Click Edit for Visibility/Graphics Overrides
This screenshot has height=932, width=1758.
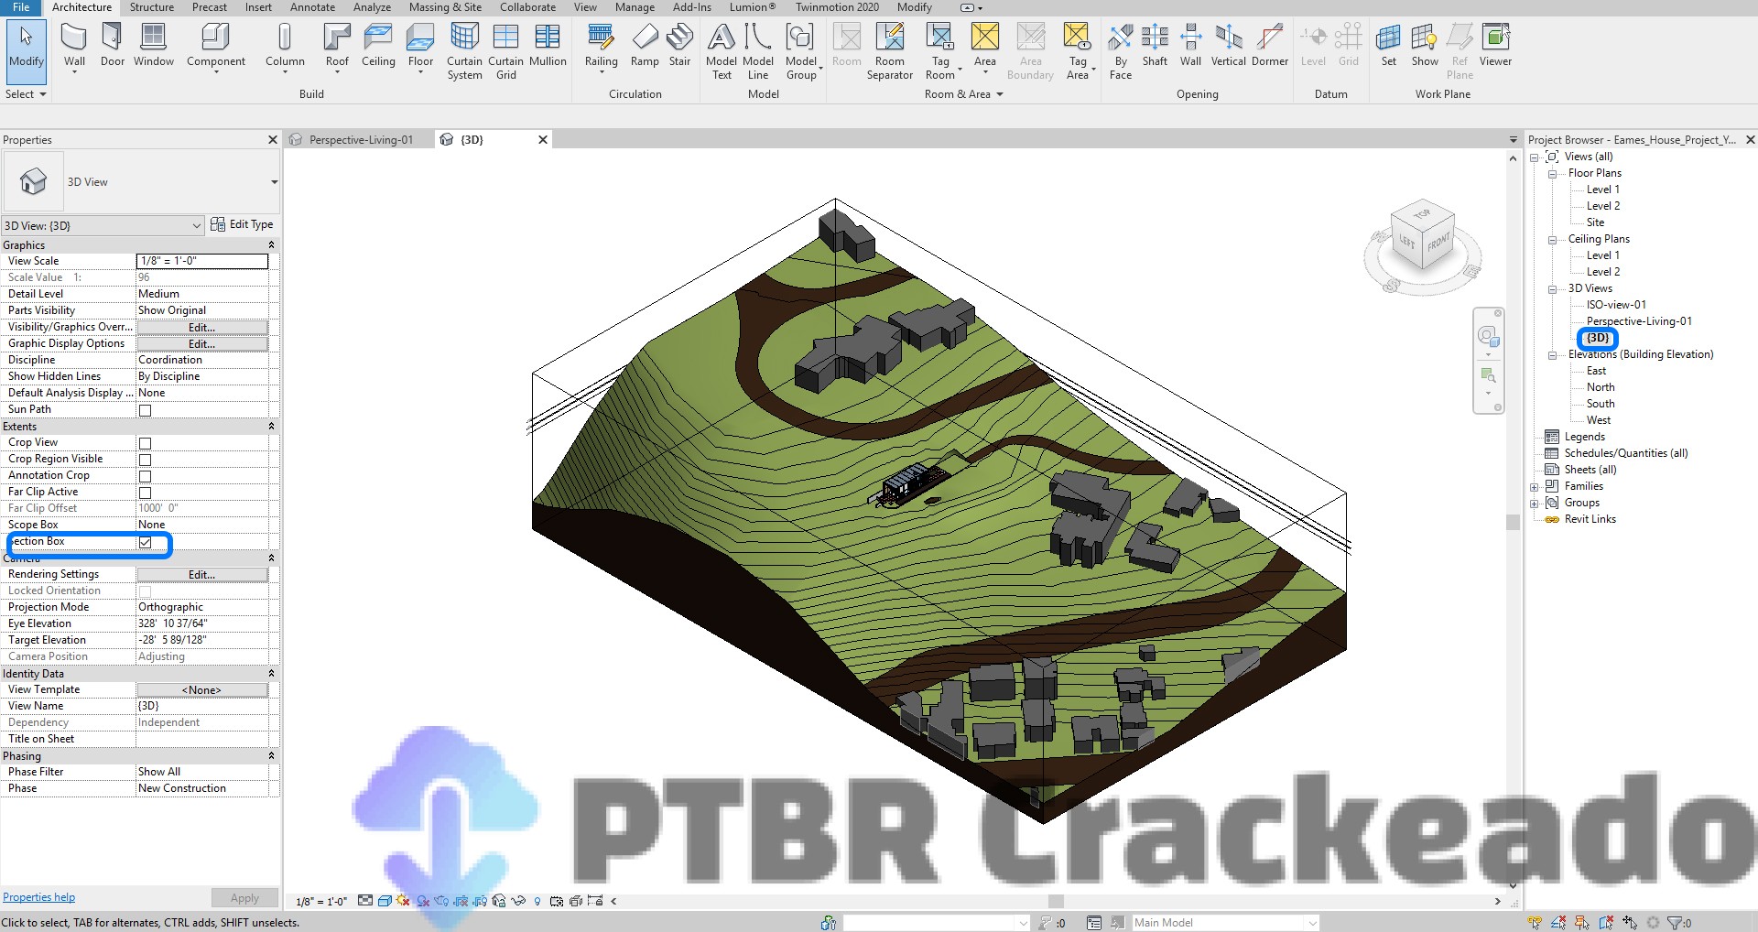pos(202,328)
